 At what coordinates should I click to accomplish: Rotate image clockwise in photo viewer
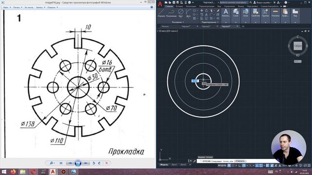pyautogui.click(x=99, y=163)
